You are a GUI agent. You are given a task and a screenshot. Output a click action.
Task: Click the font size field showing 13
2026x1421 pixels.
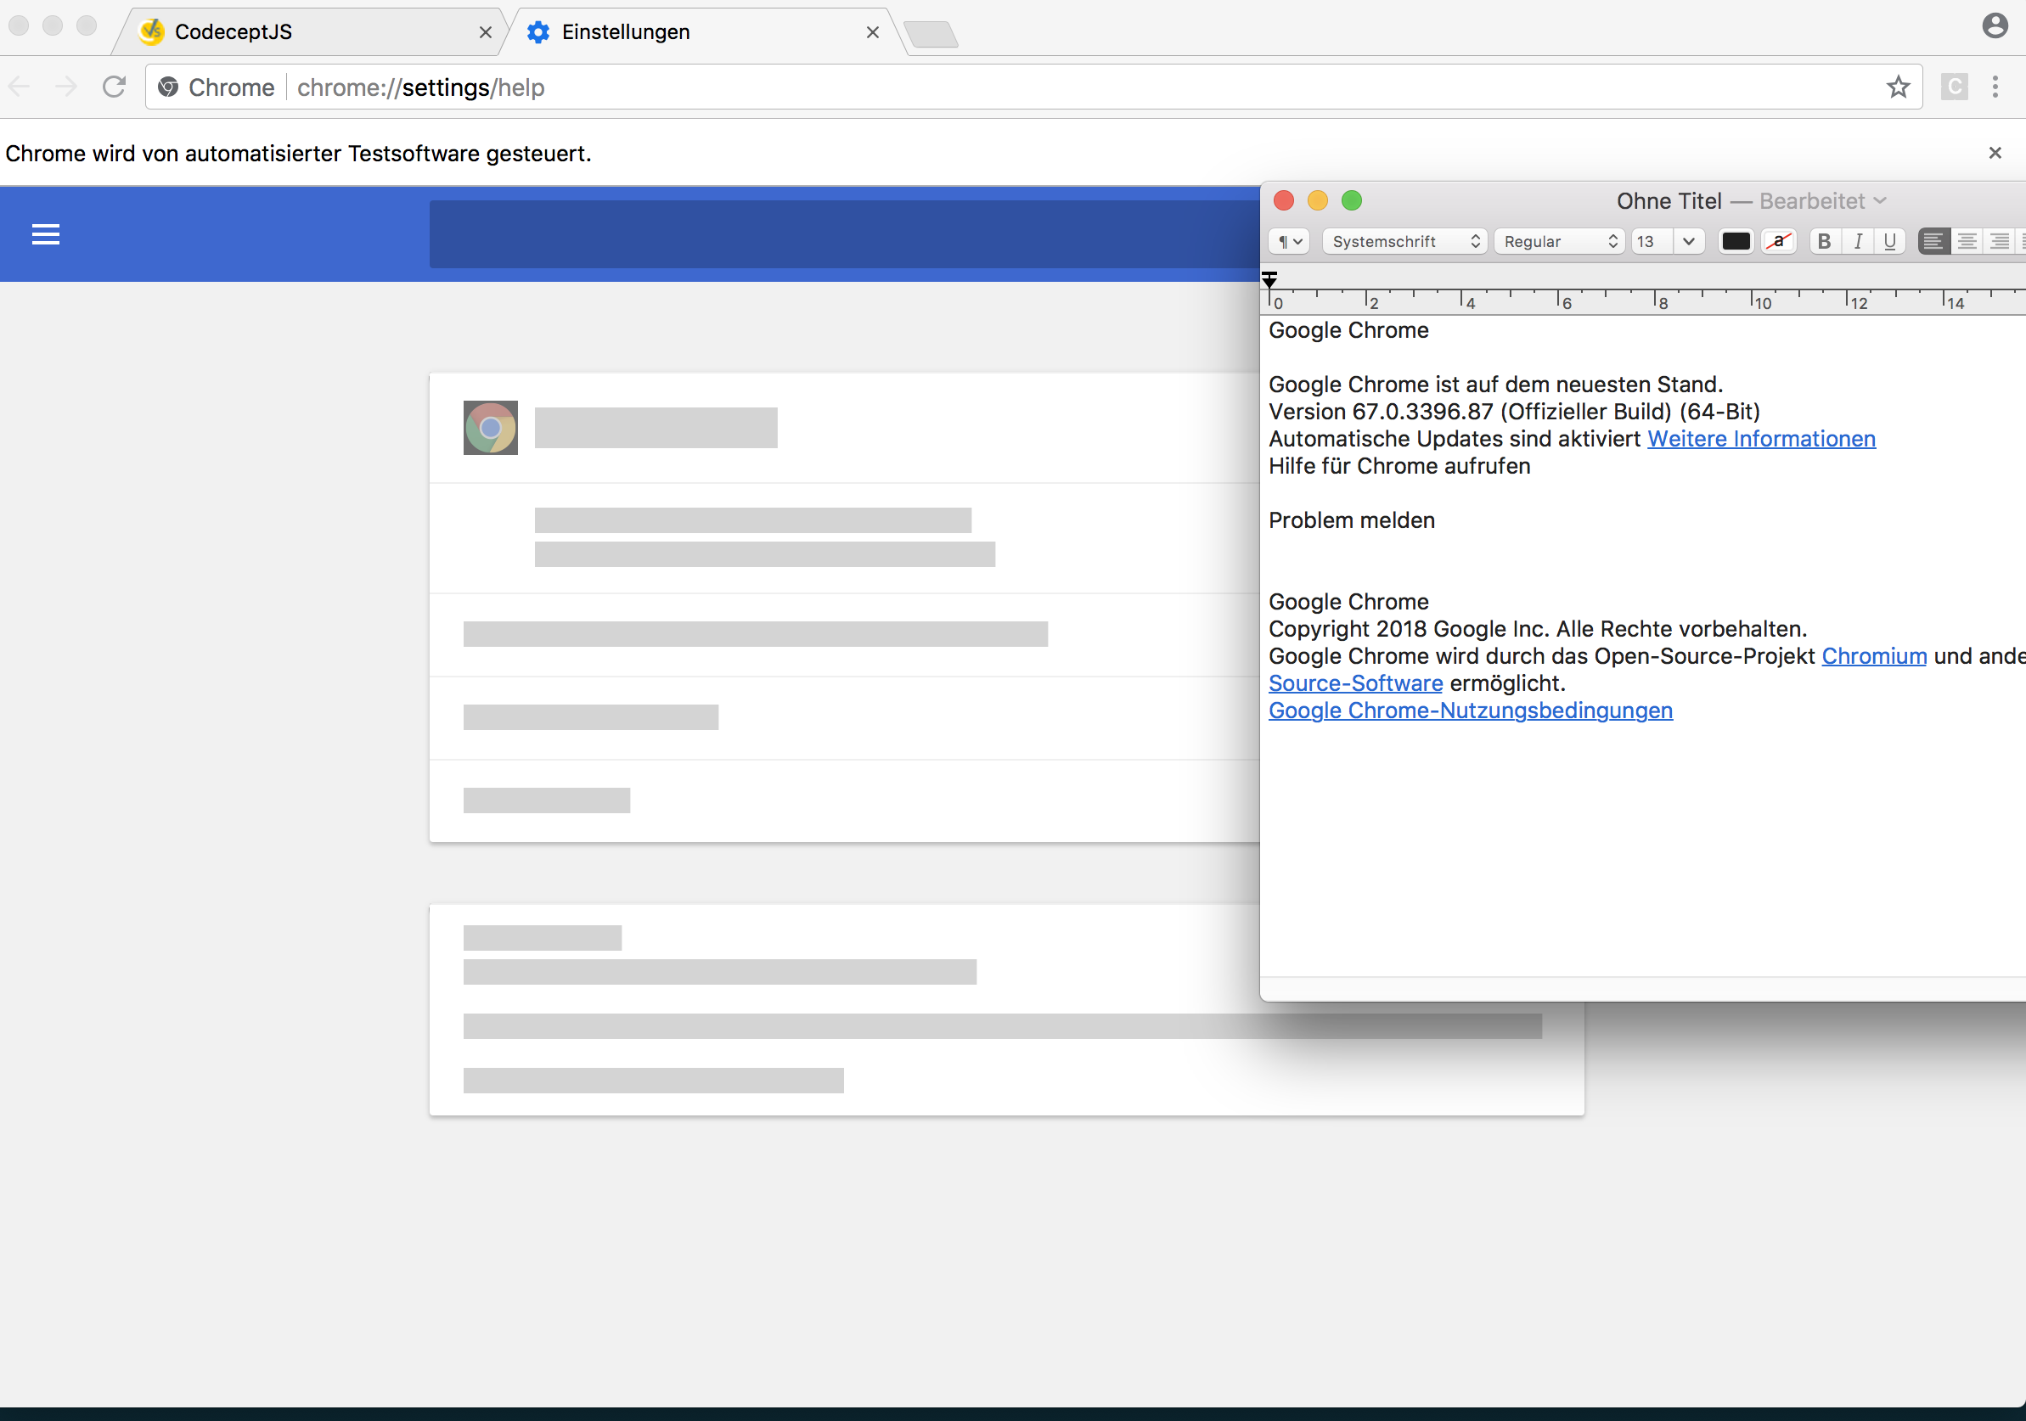click(x=1652, y=241)
